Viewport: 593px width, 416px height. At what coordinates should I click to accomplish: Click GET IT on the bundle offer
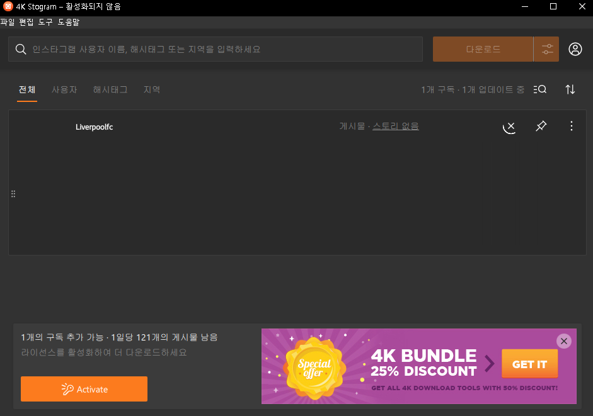[529, 364]
